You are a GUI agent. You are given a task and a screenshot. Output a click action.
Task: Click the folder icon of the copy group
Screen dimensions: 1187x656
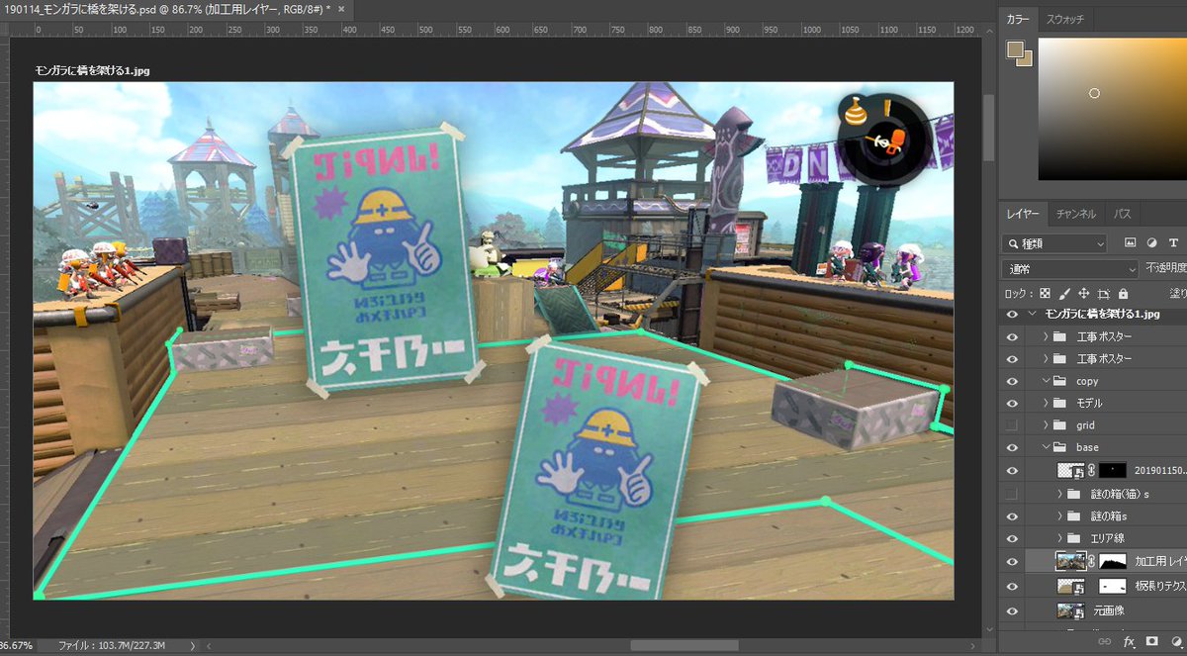click(x=1061, y=381)
